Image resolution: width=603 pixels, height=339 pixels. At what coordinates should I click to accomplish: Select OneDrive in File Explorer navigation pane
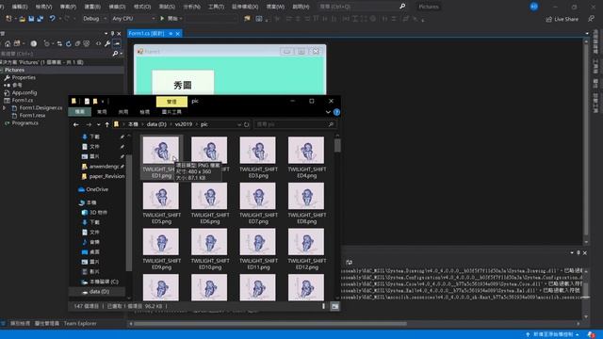coord(97,189)
